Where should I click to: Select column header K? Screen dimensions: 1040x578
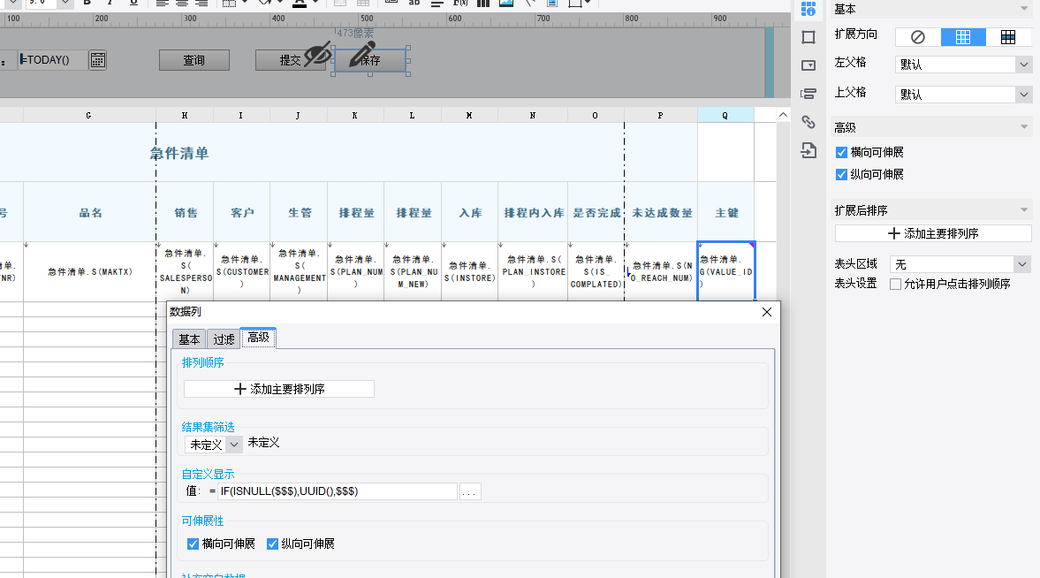355,115
